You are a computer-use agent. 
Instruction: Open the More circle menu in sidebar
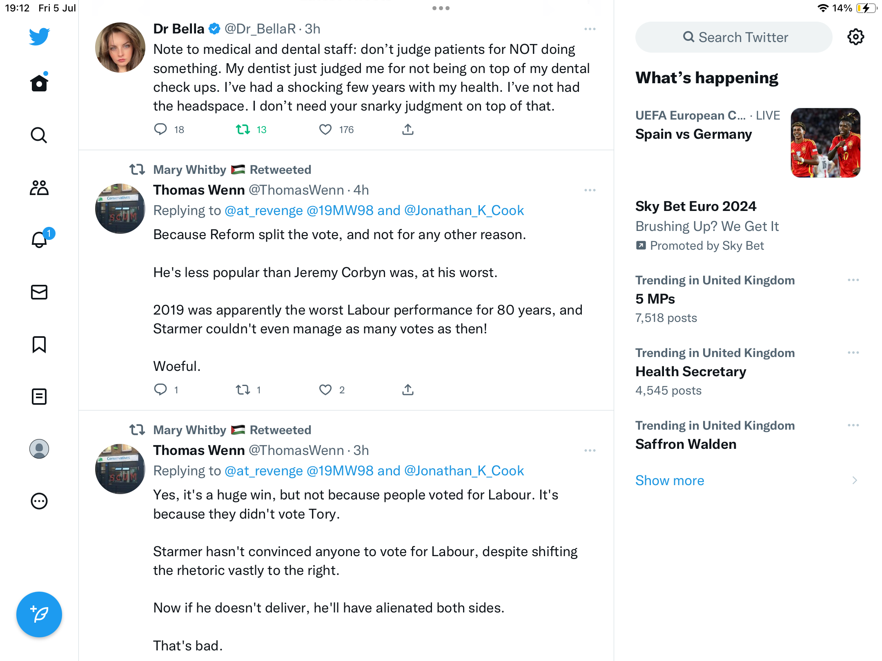point(39,501)
